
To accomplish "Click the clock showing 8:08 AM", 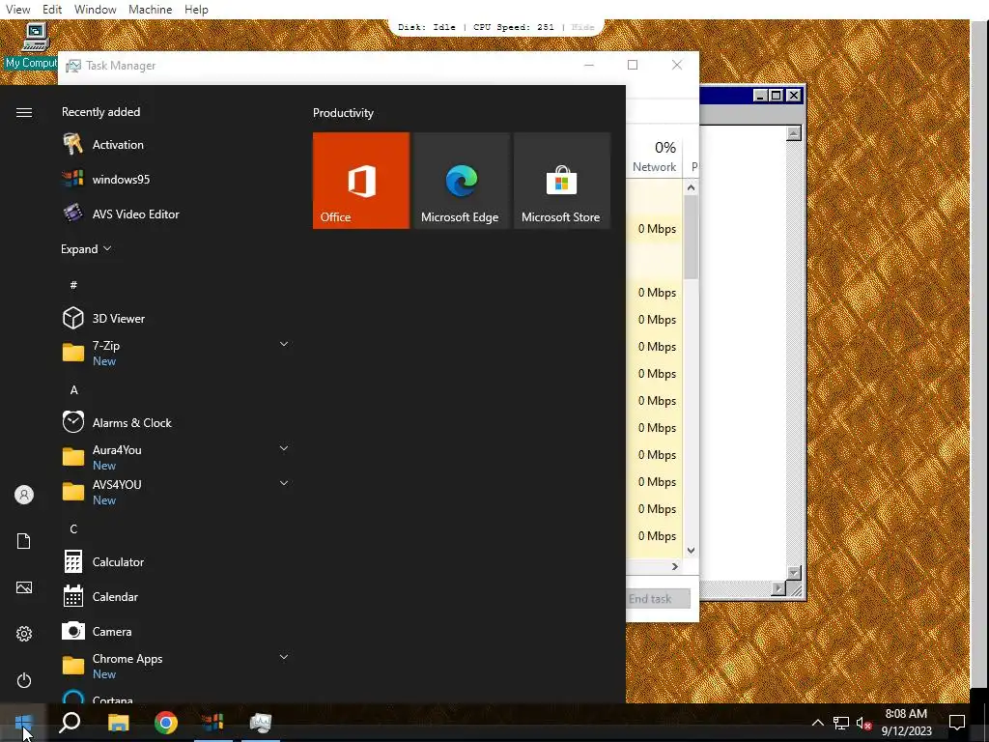I will 906,714.
